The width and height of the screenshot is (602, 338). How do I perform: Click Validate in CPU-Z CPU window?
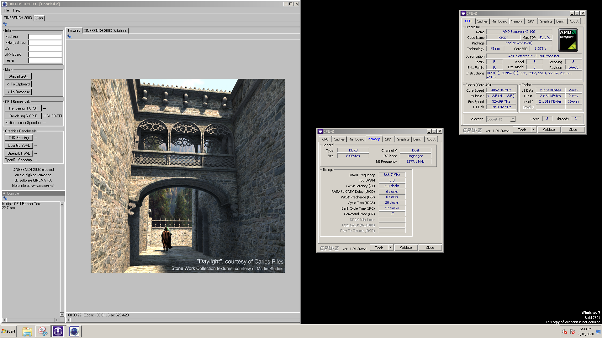tap(549, 130)
